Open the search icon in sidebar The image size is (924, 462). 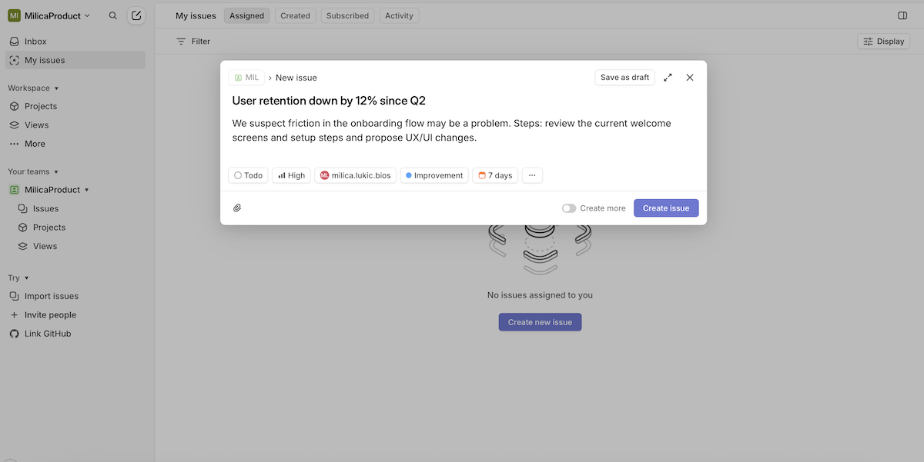113,15
